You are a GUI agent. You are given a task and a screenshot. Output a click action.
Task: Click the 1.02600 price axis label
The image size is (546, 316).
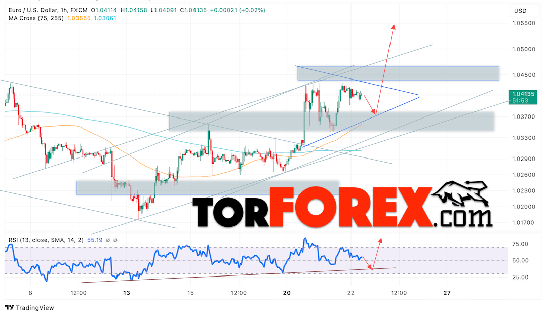[x=524, y=175]
